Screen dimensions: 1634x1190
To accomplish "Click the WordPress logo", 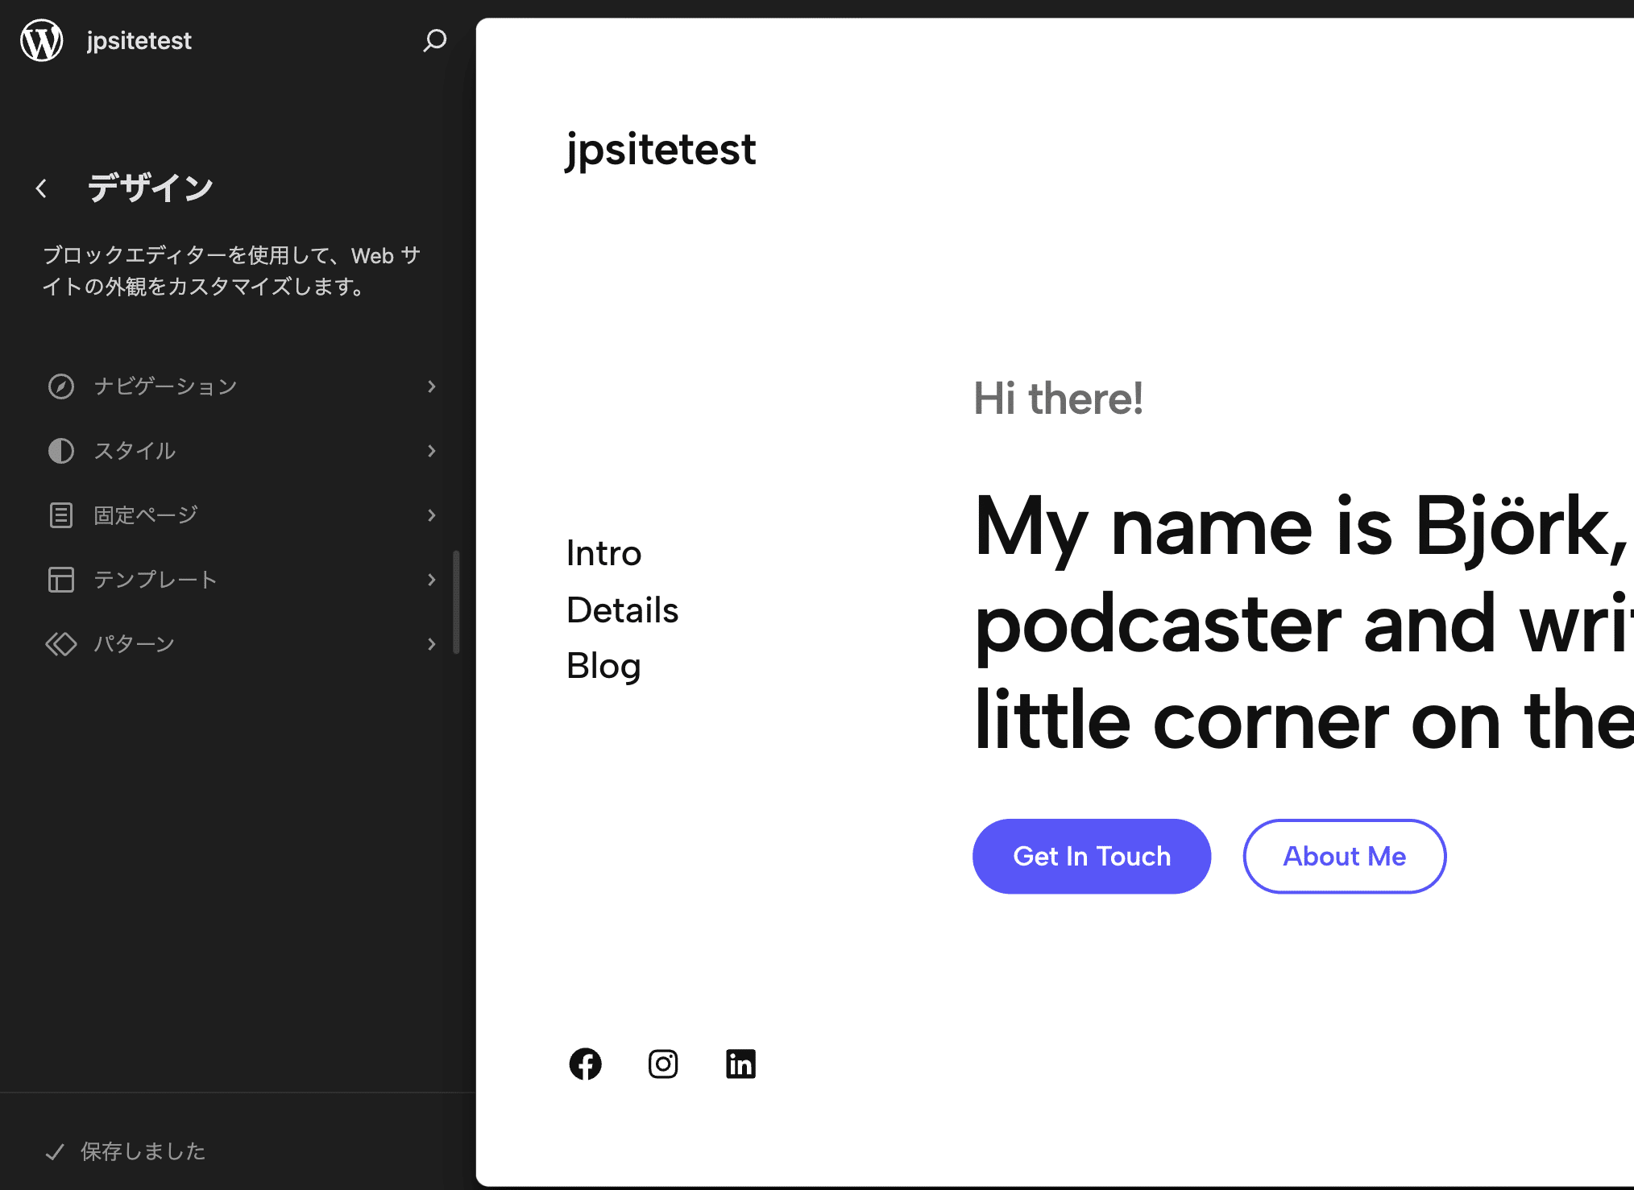I will (40, 40).
